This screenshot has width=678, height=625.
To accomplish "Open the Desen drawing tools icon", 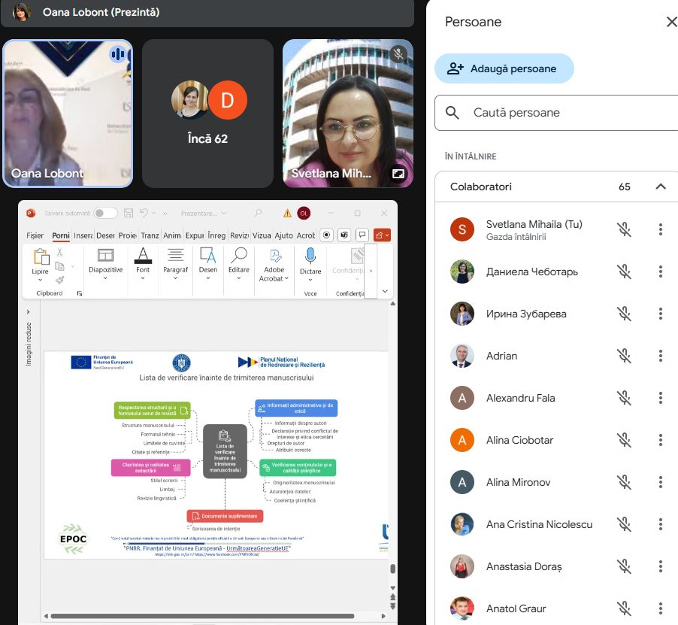I will point(208,256).
